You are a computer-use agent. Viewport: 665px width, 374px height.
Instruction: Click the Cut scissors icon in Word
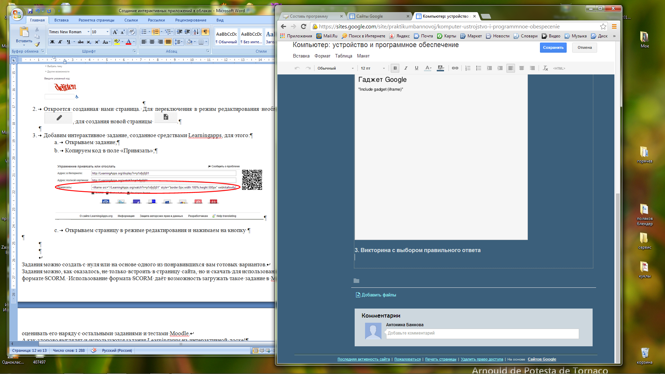pyautogui.click(x=37, y=29)
